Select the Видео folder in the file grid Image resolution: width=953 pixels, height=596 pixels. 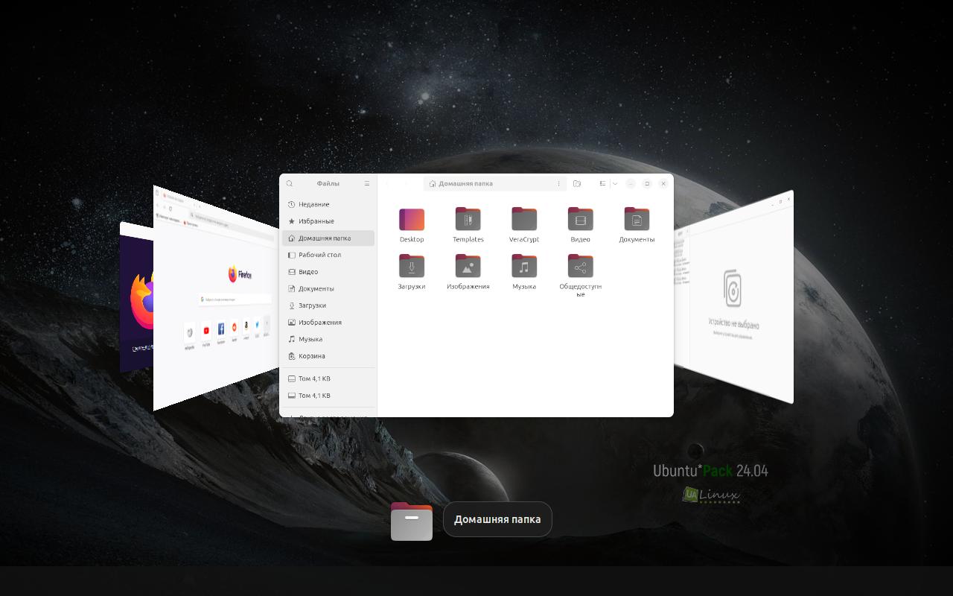580,225
